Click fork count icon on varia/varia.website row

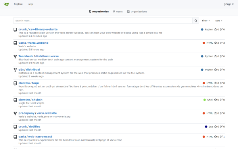coord(221,43)
